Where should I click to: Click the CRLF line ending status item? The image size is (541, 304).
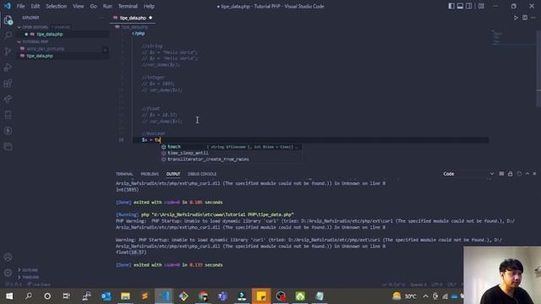click(x=451, y=285)
